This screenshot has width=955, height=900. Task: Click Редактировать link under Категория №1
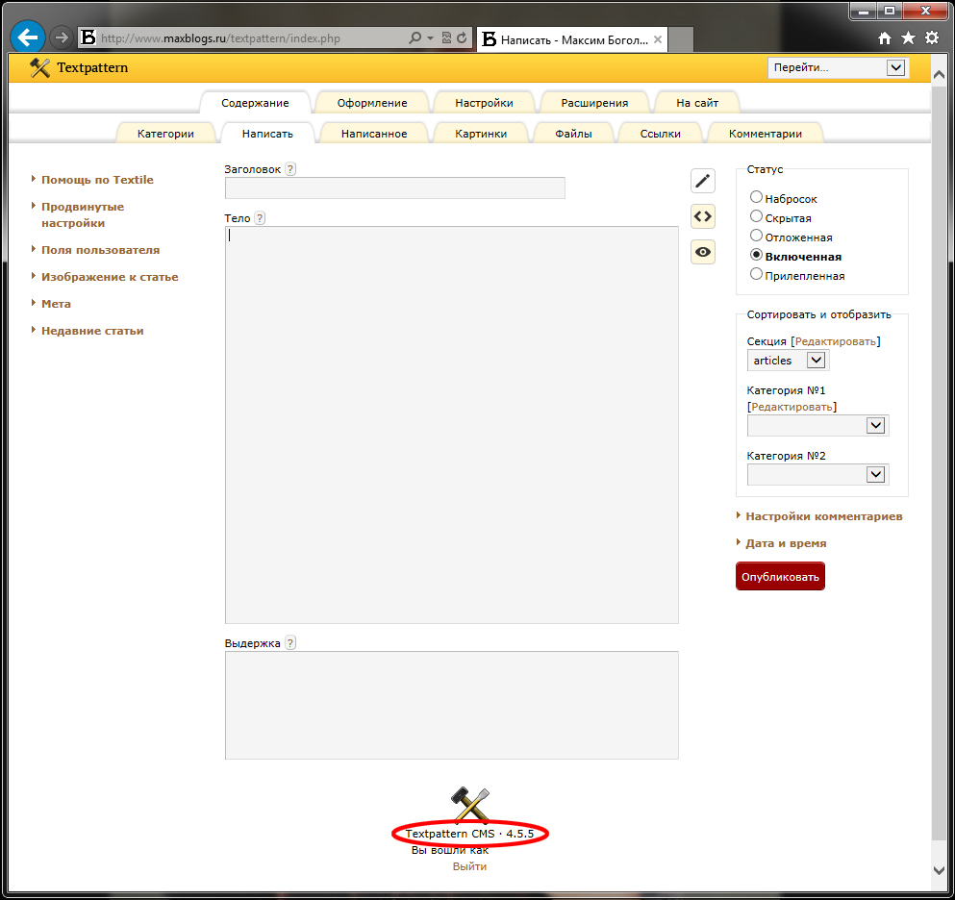(792, 407)
